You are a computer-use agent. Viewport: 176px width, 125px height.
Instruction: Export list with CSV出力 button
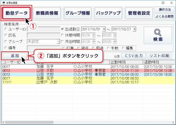point(133,56)
